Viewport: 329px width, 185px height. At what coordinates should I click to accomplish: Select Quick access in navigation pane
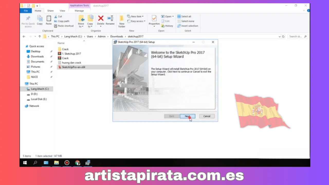pyautogui.click(x=36, y=46)
